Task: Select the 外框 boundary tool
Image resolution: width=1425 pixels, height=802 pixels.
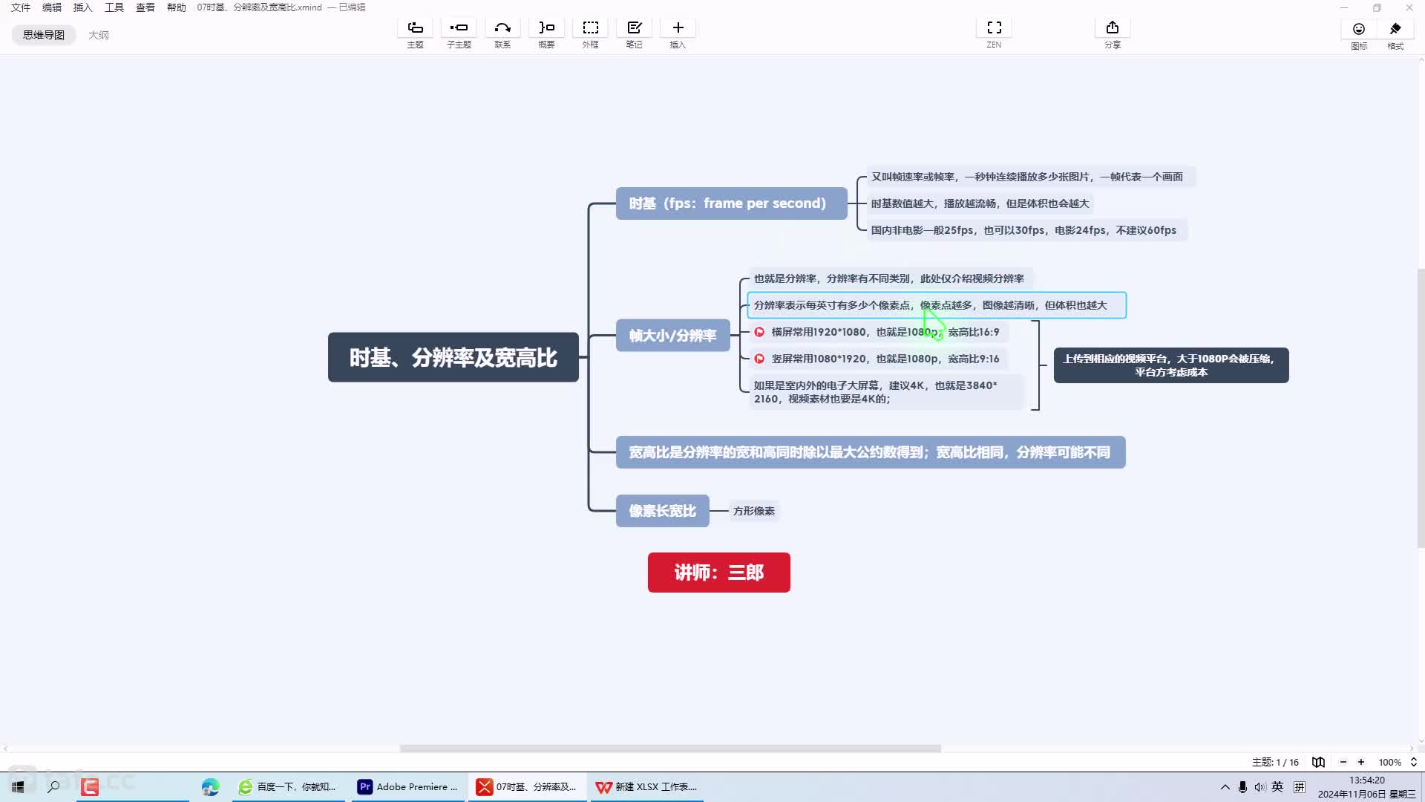Action: pyautogui.click(x=590, y=28)
